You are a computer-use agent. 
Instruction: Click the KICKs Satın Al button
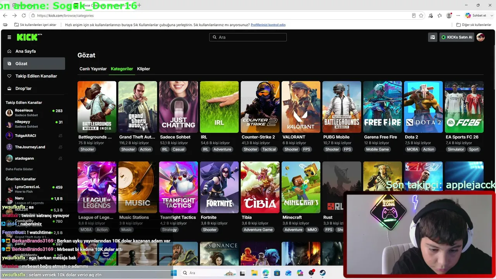tap(457, 37)
